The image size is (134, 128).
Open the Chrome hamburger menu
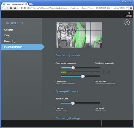click(x=131, y=8)
